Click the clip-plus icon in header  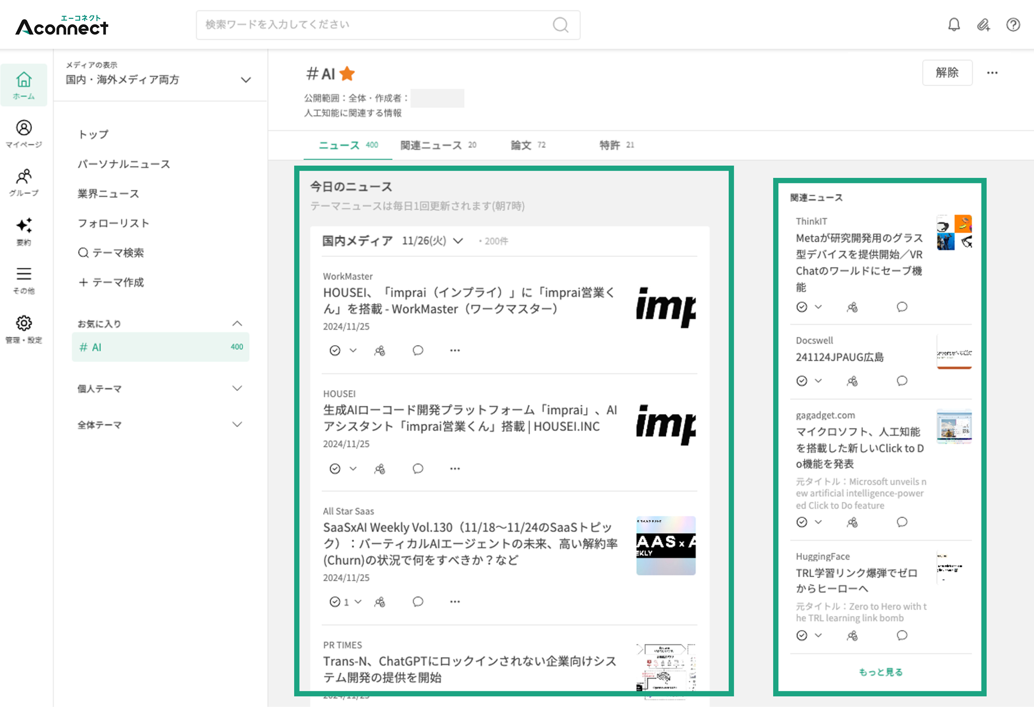[984, 24]
